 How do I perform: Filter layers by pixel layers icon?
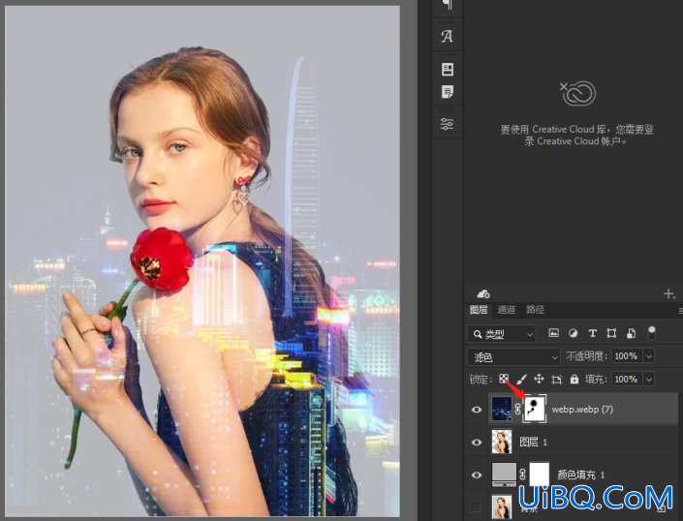point(553,333)
